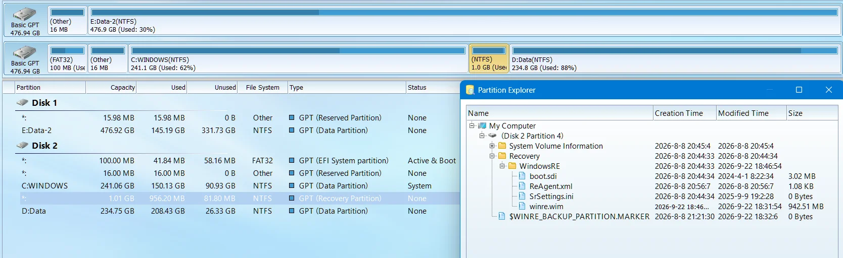Sort by the Unused column header
The width and height of the screenshot is (843, 258).
tap(212, 87)
